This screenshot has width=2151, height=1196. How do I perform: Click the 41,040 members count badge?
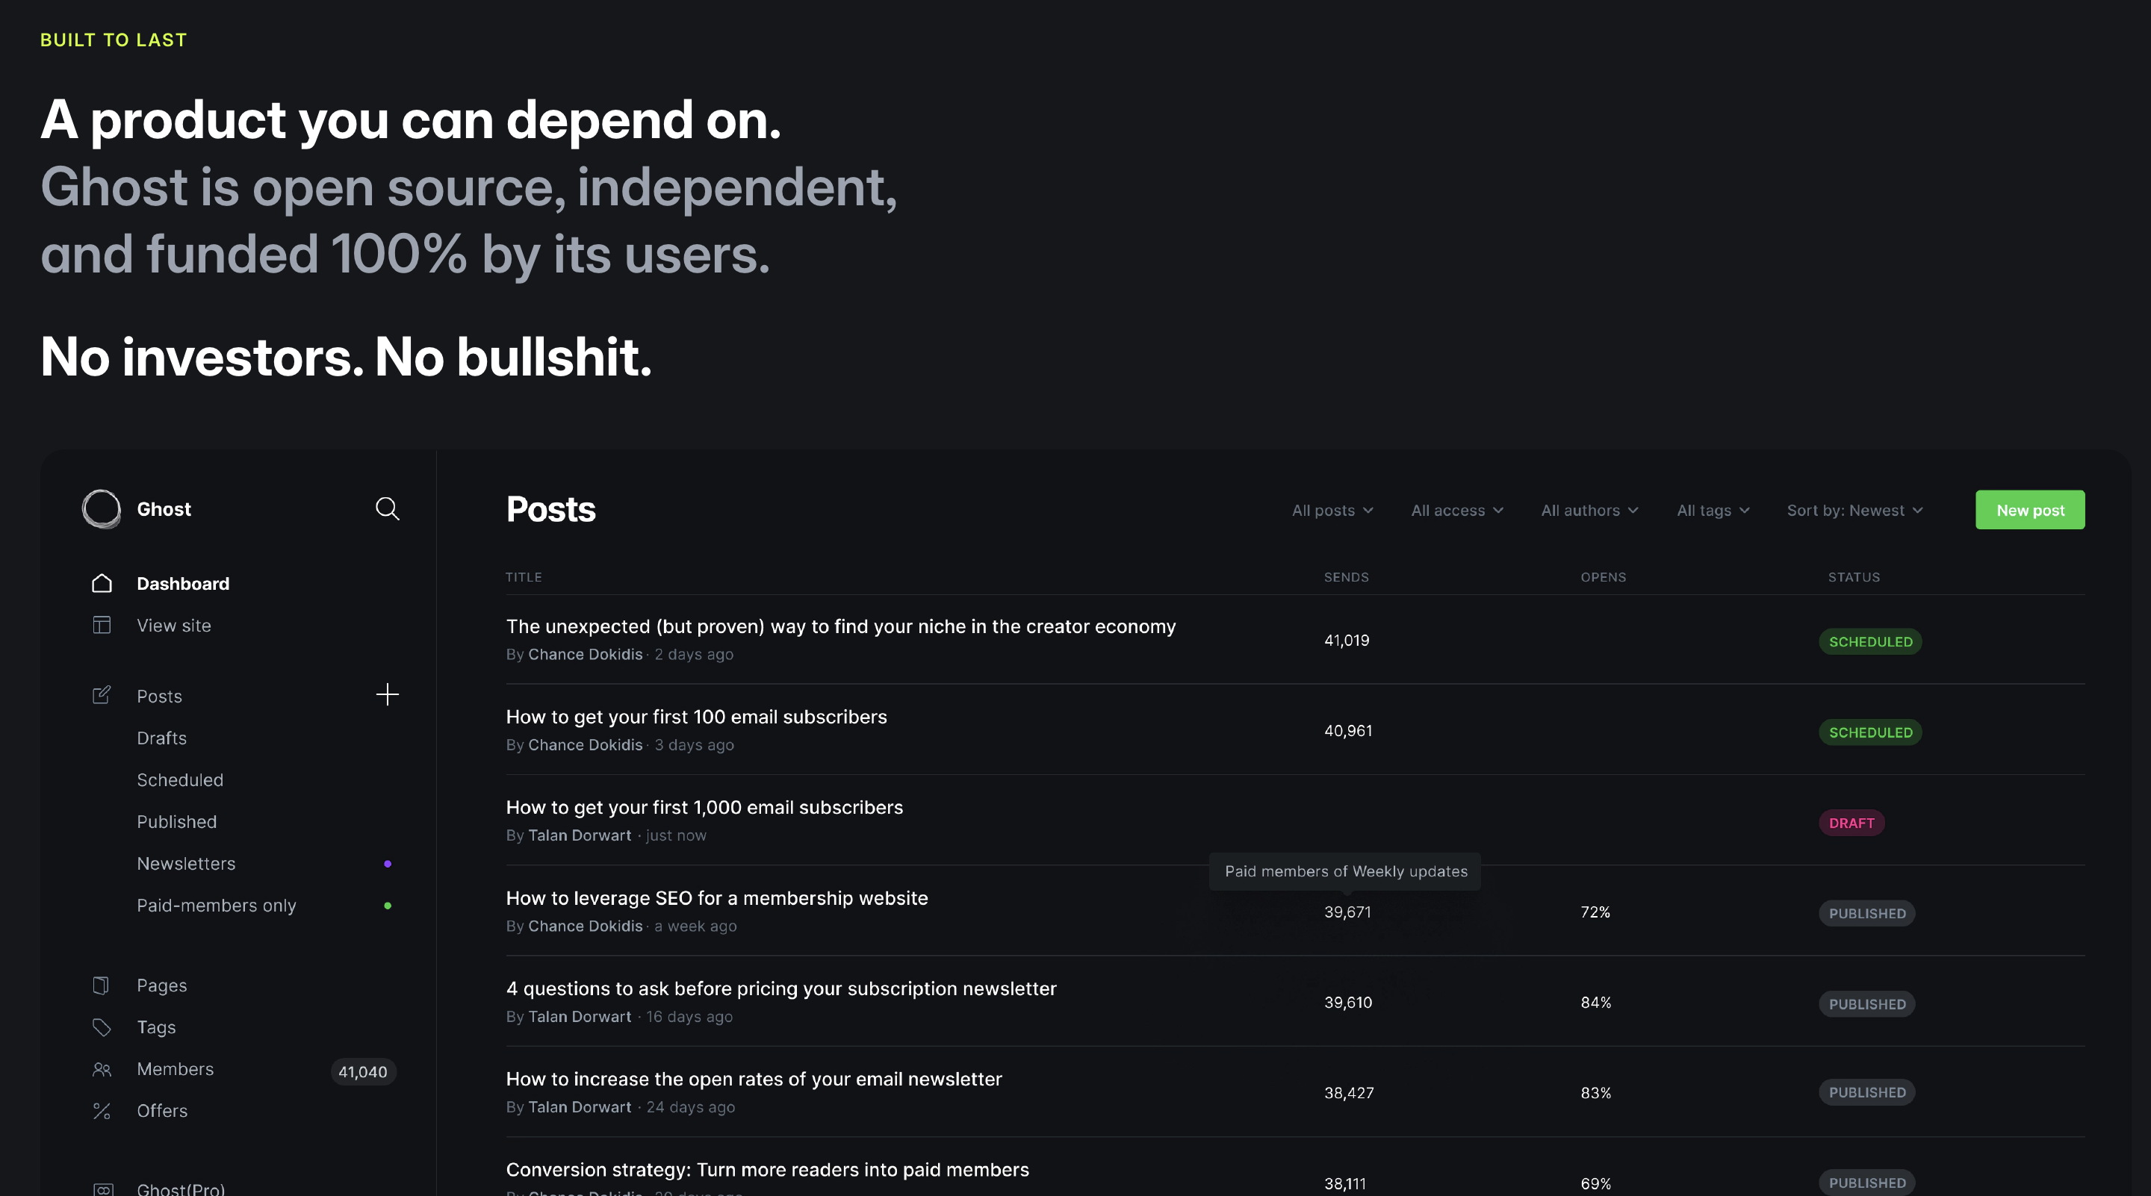(x=362, y=1071)
